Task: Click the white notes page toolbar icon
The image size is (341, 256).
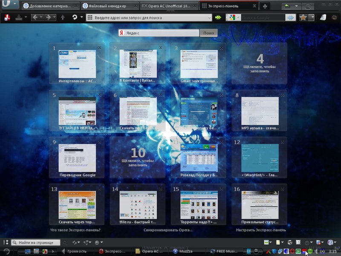Action: tap(323, 17)
